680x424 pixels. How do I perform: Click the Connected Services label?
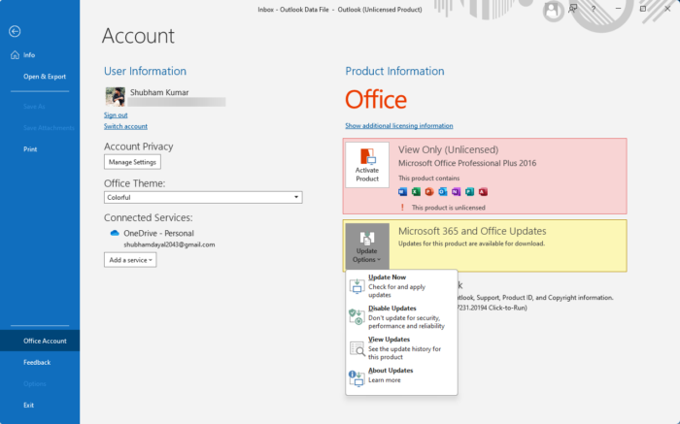(x=149, y=217)
